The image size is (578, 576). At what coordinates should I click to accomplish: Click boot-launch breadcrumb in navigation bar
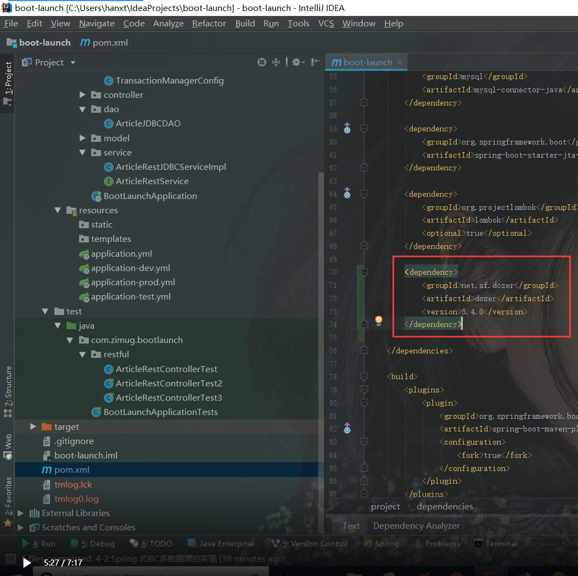click(x=39, y=43)
